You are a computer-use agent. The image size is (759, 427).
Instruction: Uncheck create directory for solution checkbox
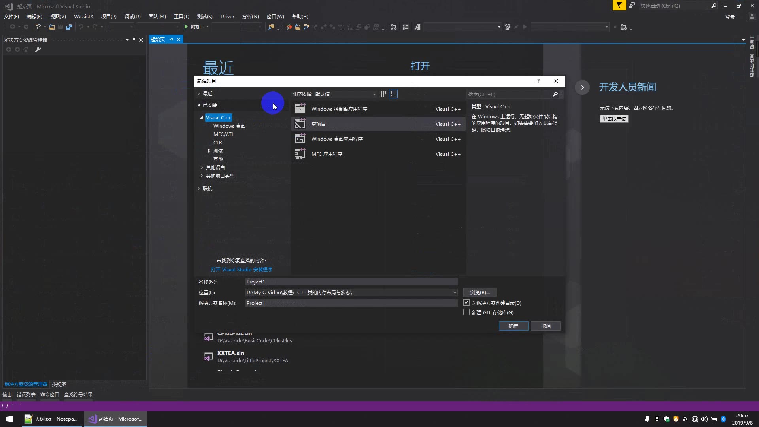pyautogui.click(x=466, y=303)
